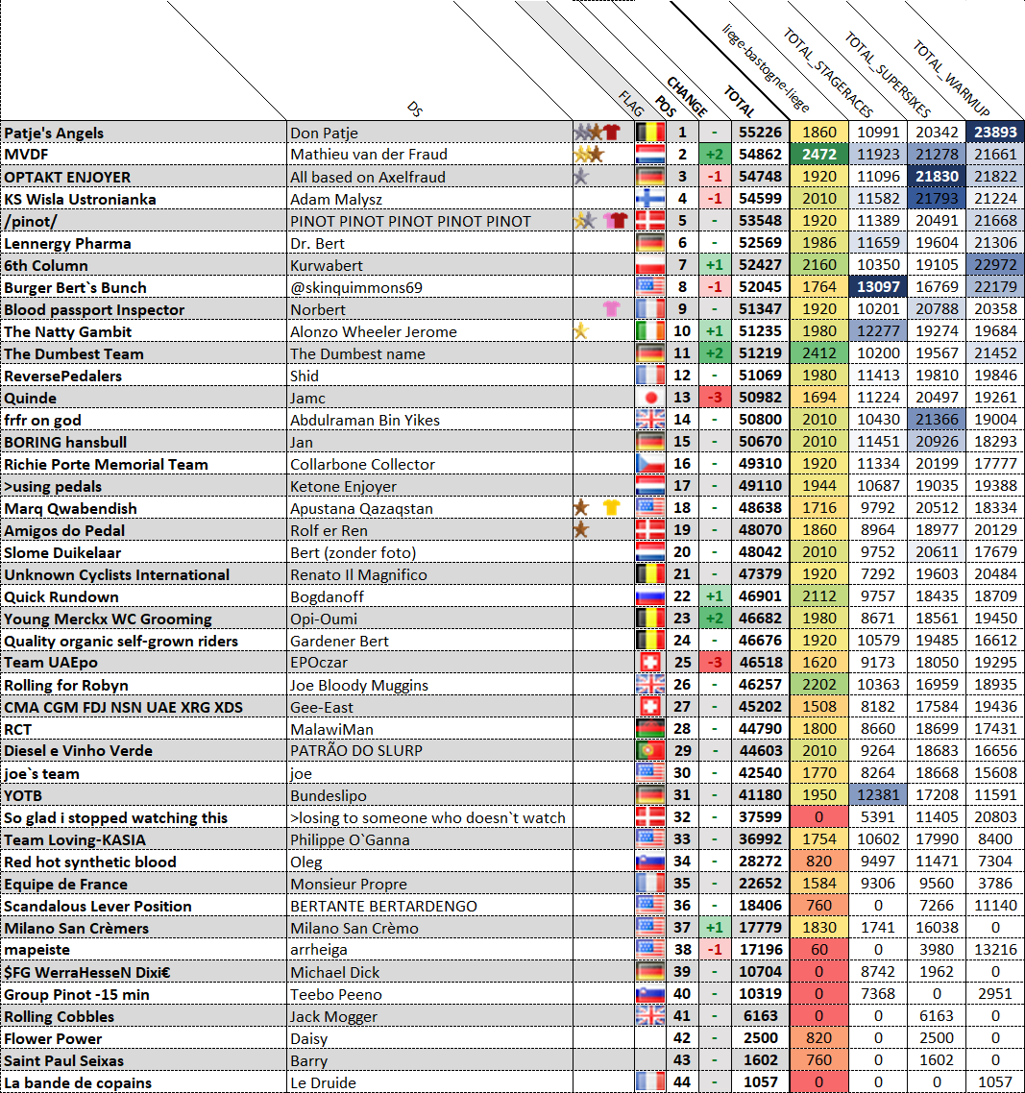Click the silver star in OPTAKT ENJOYER row

click(581, 177)
